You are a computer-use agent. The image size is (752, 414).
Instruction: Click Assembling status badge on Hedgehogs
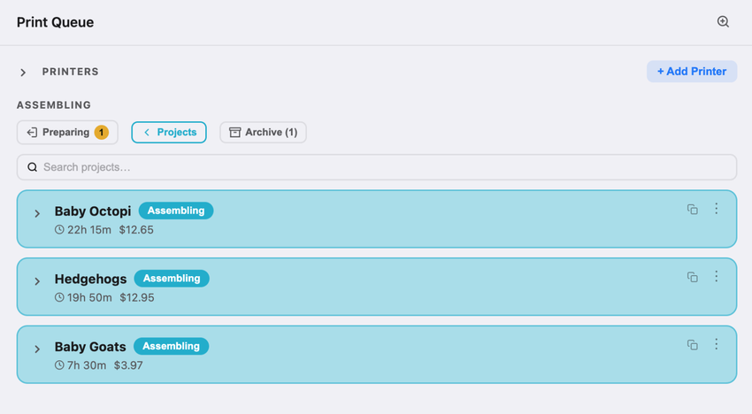172,279
